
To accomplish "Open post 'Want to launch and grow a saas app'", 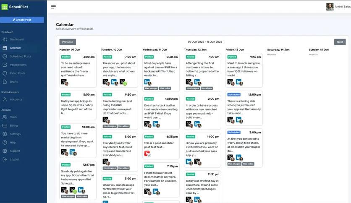I will point(244,70).
